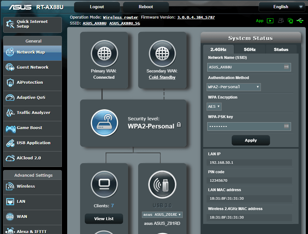Open the USB device selector showing ASUS_Z01RD
Screen dimensions: 308x234
pos(162,214)
